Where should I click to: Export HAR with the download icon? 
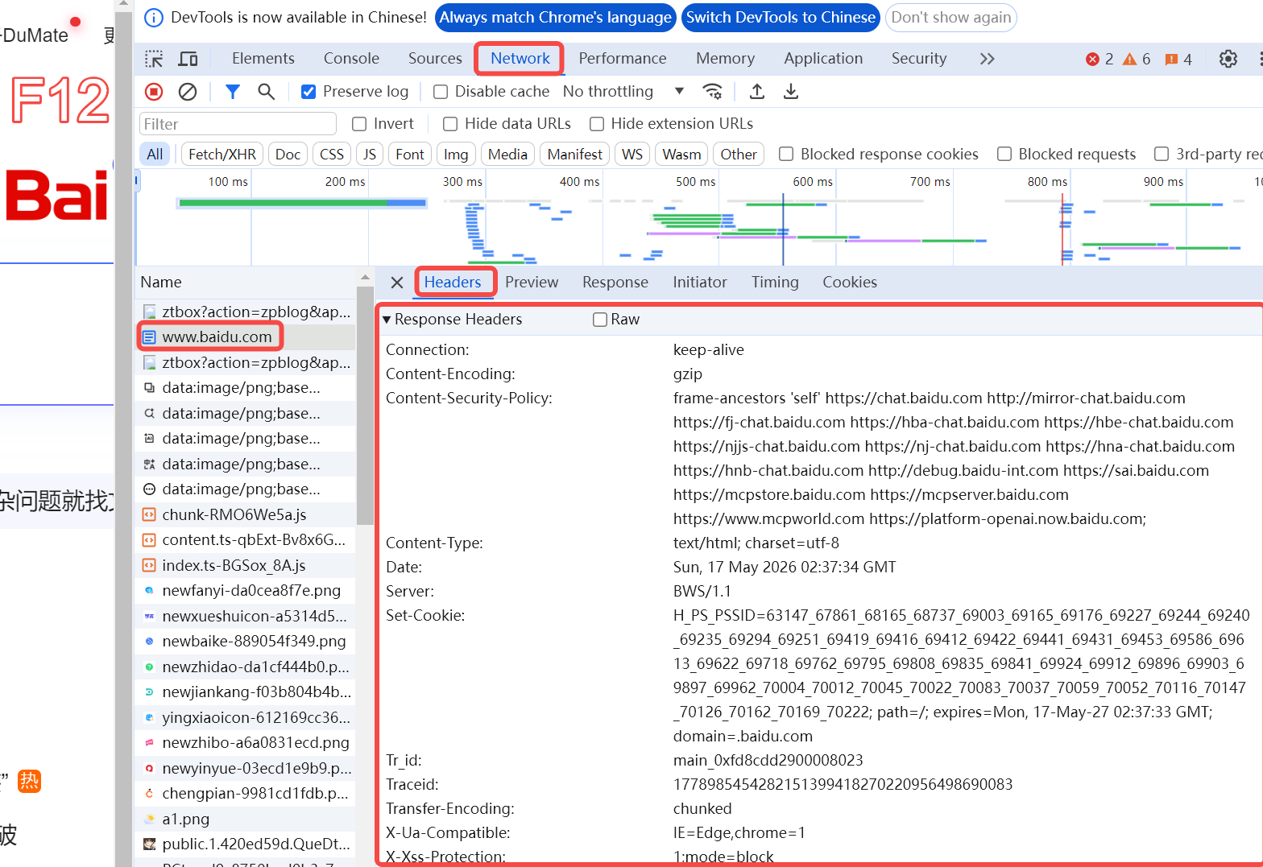[791, 92]
